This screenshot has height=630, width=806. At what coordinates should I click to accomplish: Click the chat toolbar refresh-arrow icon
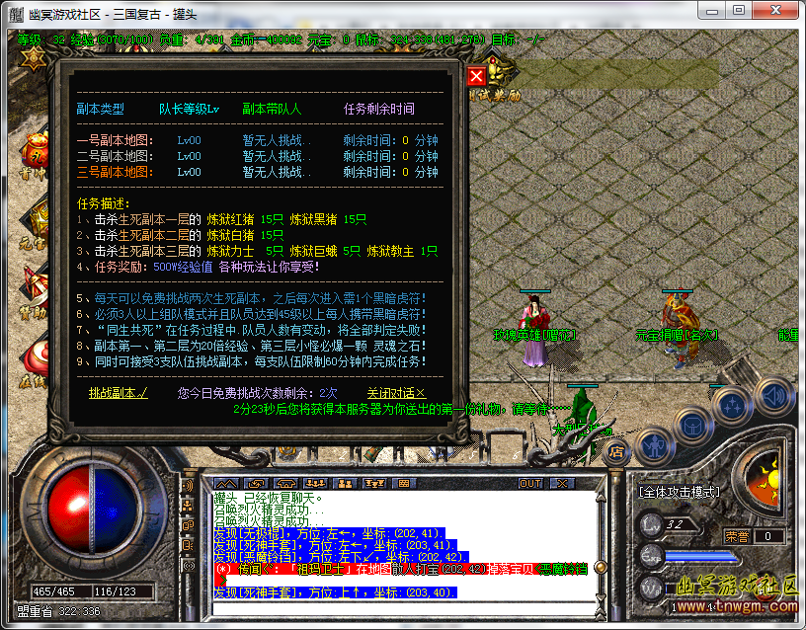click(256, 484)
